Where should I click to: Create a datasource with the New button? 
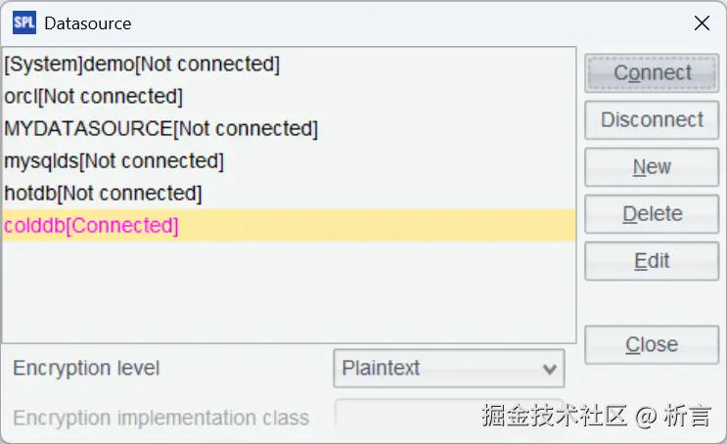click(652, 167)
